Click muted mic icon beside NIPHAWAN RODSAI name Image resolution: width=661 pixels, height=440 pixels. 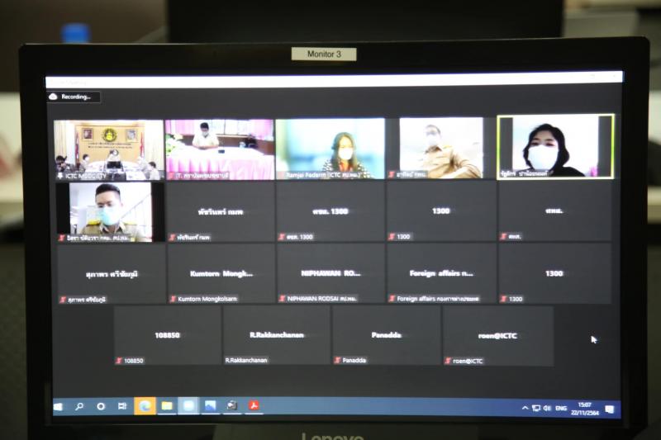283,299
